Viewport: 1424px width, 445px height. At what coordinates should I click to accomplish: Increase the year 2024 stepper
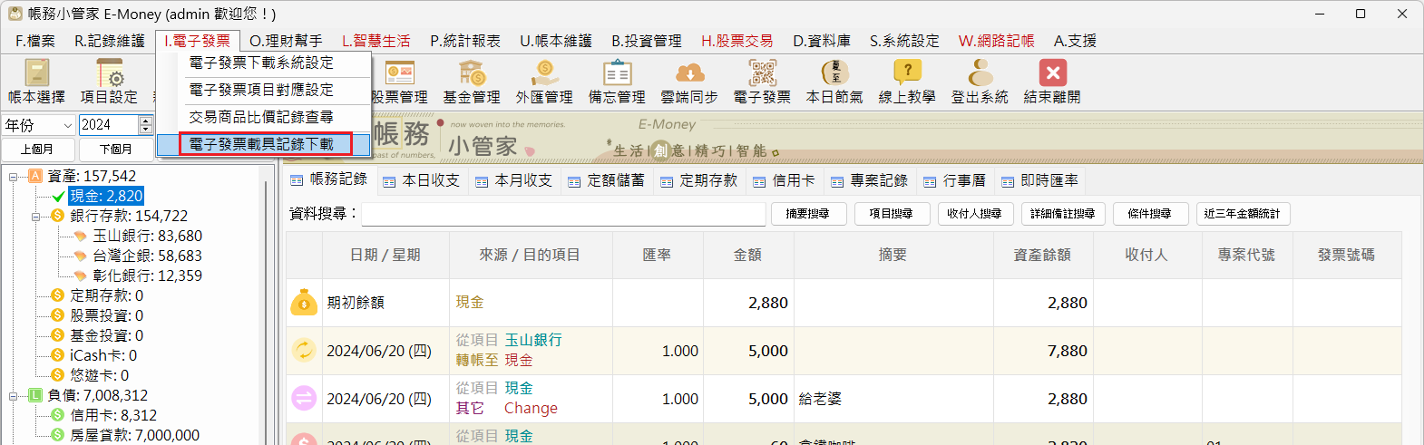145,120
